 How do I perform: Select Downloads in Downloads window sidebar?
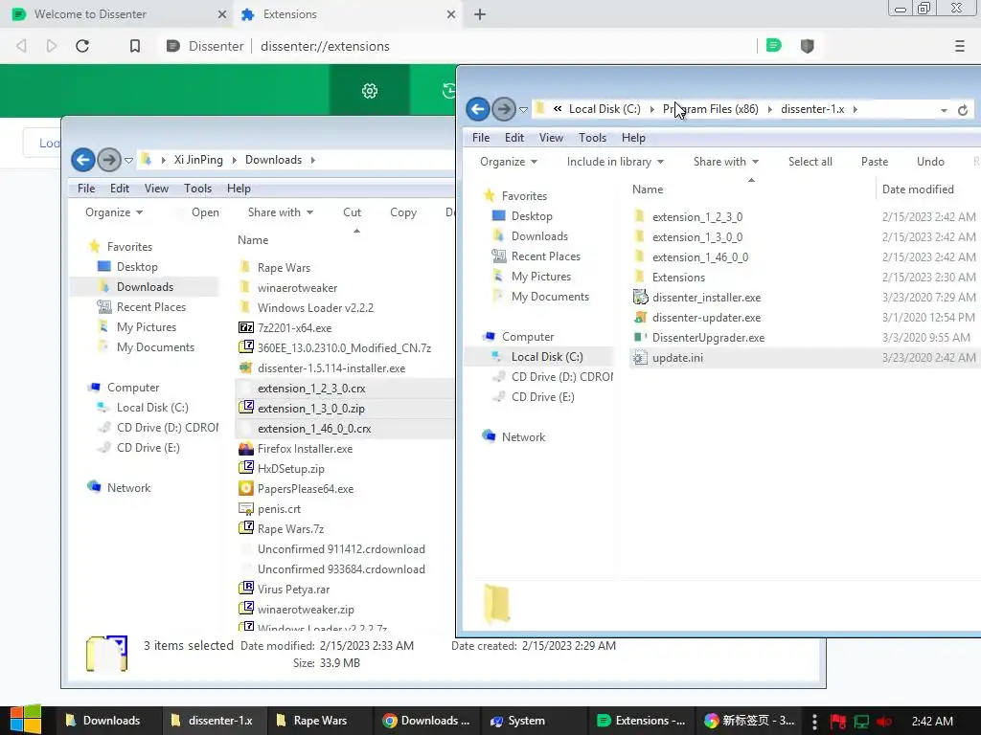point(146,287)
